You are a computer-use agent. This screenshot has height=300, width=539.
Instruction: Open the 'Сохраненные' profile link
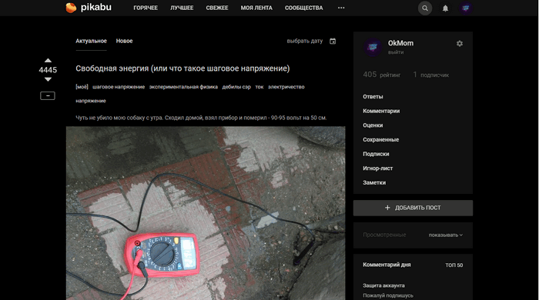point(381,140)
